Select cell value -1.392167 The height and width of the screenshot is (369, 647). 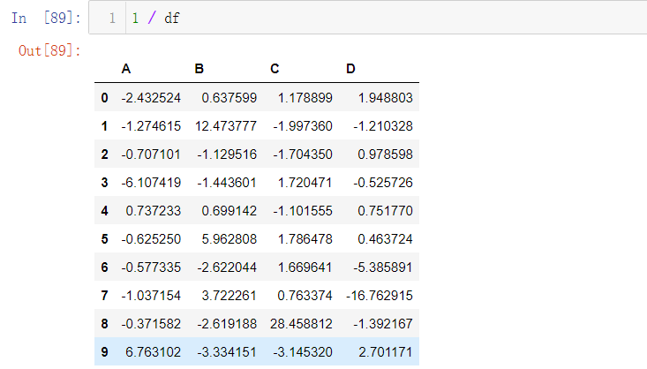point(382,324)
